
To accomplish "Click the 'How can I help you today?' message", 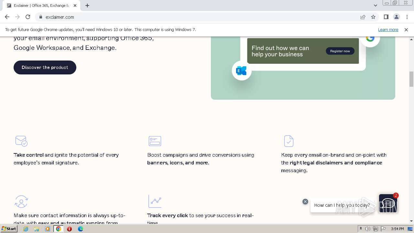I will point(342,205).
